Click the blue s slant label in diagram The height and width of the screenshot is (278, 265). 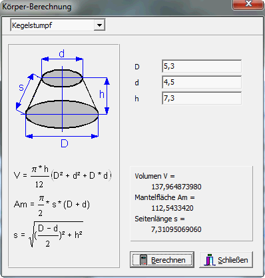pyautogui.click(x=21, y=87)
